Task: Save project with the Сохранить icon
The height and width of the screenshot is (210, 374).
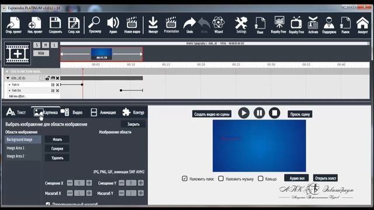Action: 55,24
